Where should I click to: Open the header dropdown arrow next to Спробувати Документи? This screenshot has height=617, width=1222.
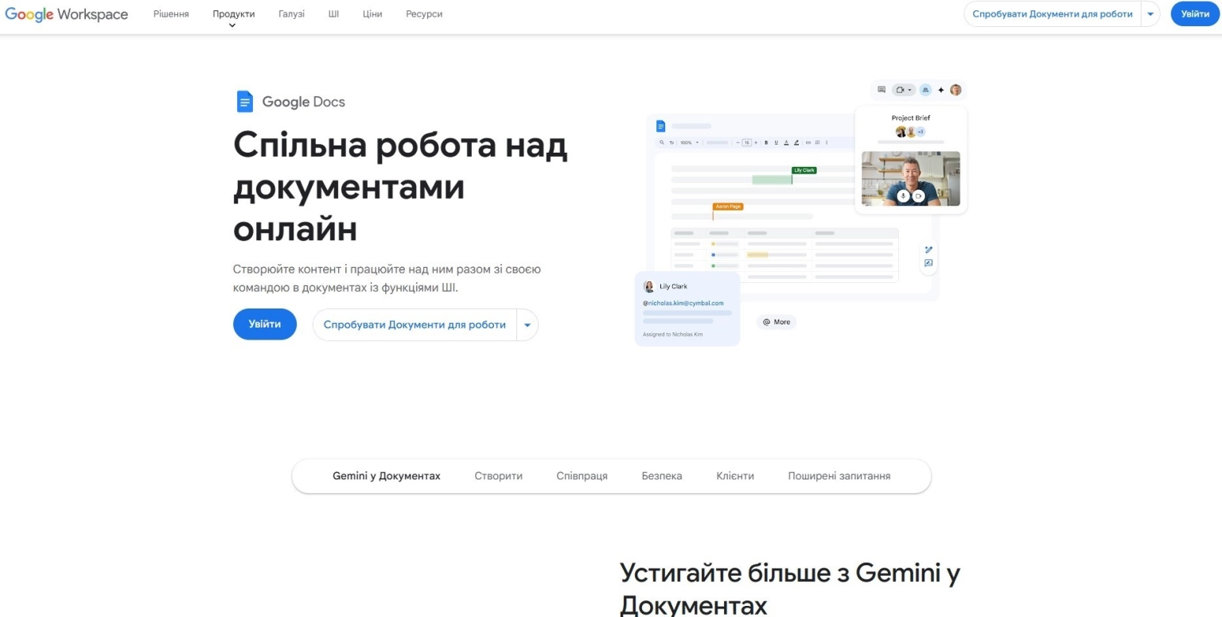(x=1150, y=14)
